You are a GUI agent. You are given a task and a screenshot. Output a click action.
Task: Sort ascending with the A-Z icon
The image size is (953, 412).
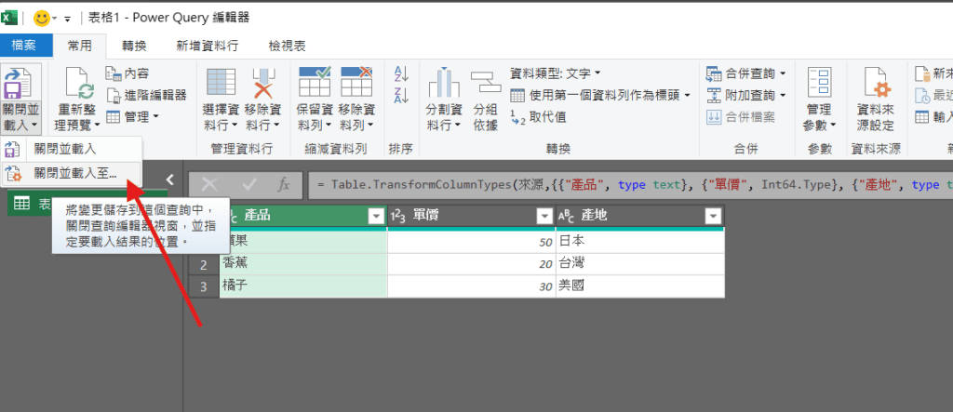(x=401, y=73)
